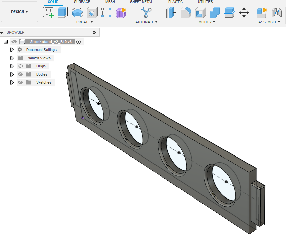286x250 pixels.
Task: Activate the Shockstand_v2_B10 v6 component radio button
Action: point(79,42)
